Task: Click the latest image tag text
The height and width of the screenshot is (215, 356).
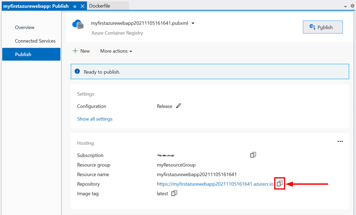Action: click(162, 194)
